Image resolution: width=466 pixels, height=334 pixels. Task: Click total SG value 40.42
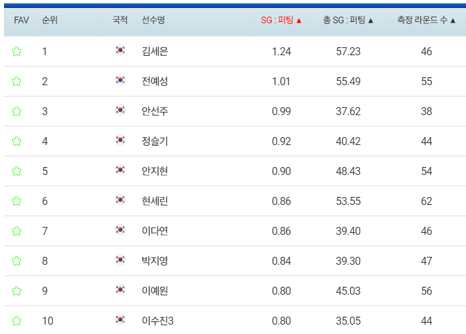click(348, 141)
